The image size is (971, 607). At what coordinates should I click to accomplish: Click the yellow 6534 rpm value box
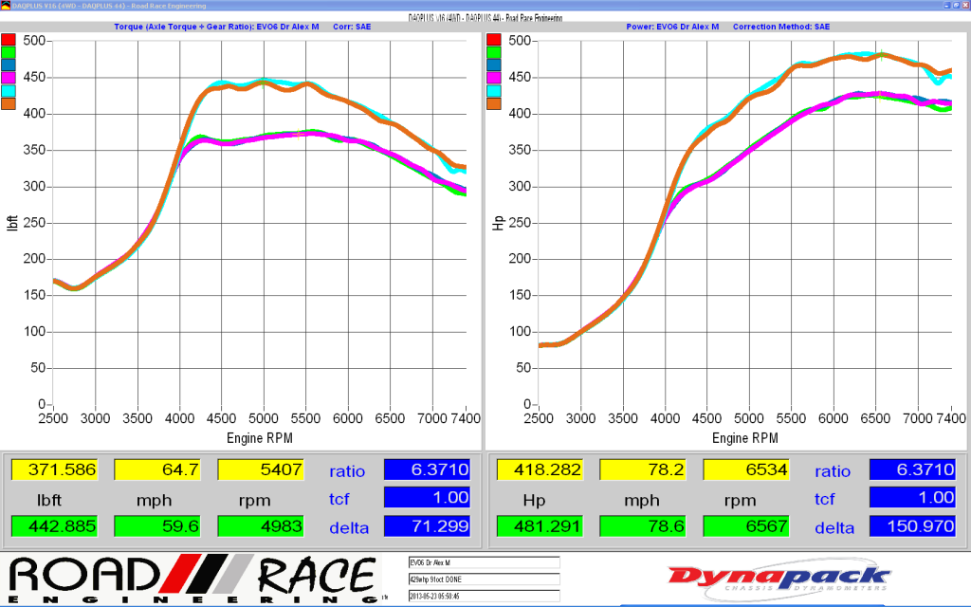pos(746,469)
